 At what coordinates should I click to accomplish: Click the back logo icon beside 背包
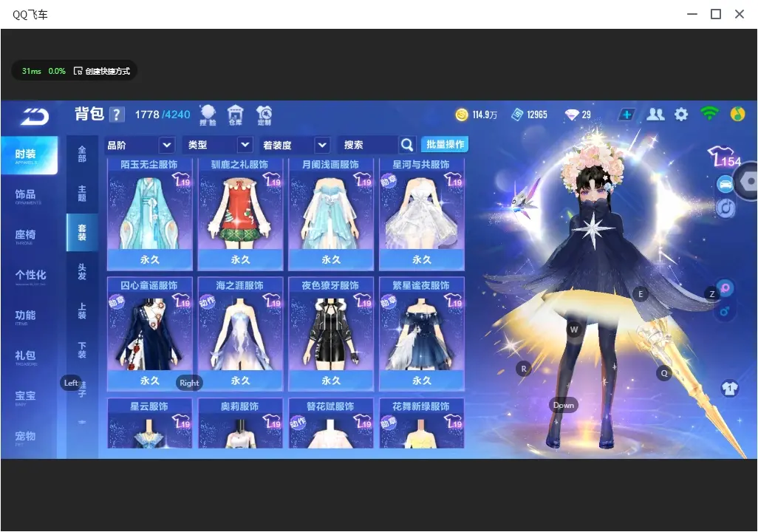coord(35,116)
